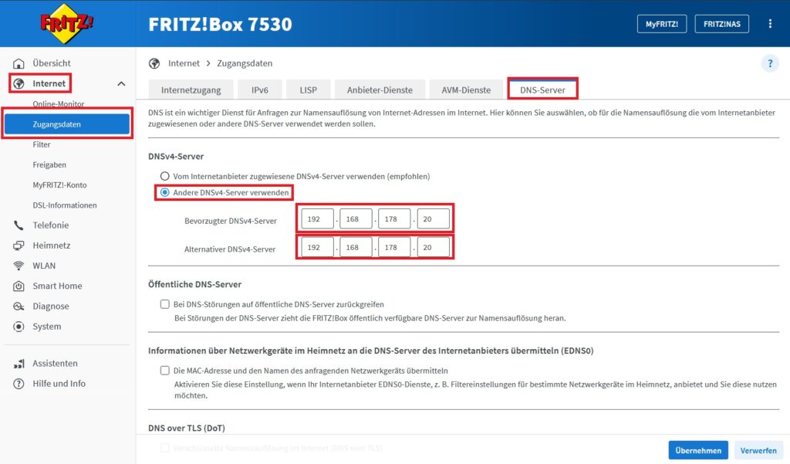Image resolution: width=790 pixels, height=464 pixels.
Task: Click the FRITZ! logo
Action: (66, 23)
